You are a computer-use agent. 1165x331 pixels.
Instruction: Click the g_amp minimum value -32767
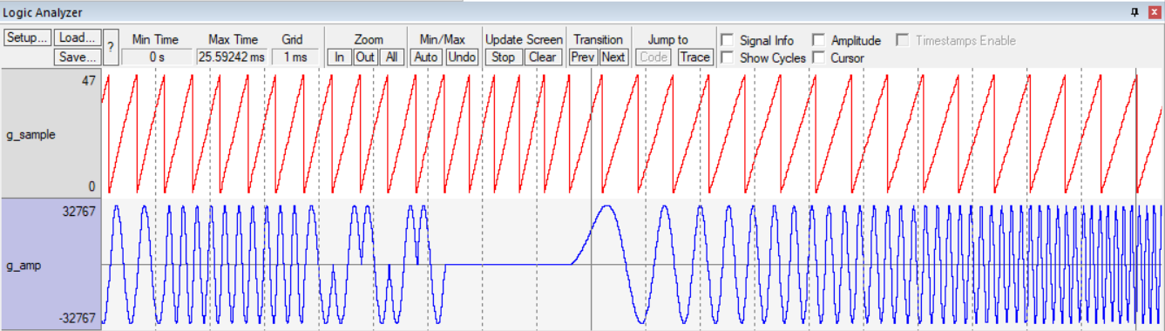77,319
